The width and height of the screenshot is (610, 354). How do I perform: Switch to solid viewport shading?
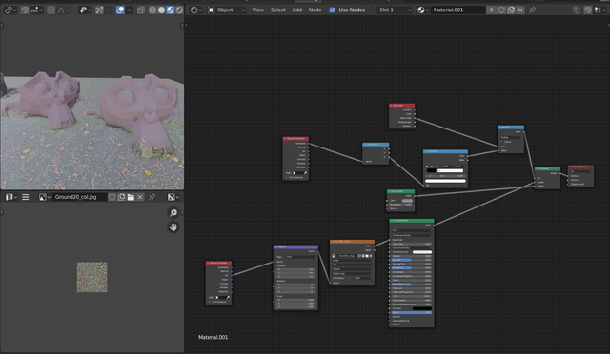click(x=161, y=10)
